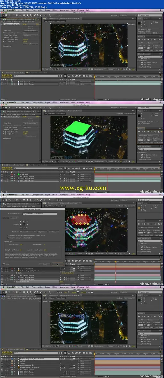Click the Mute Audio icon in the top frame Preview panel
Image resolution: width=164 pixels, height=378 pixels.
[155, 39]
